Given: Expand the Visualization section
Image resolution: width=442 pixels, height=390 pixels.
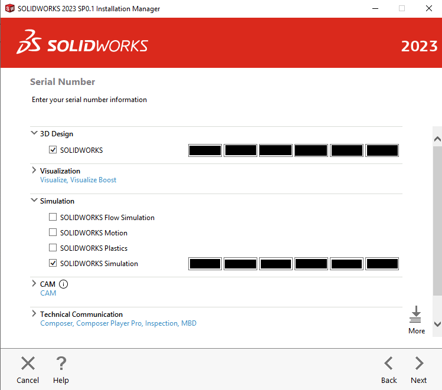Looking at the screenshot, I should [x=34, y=171].
